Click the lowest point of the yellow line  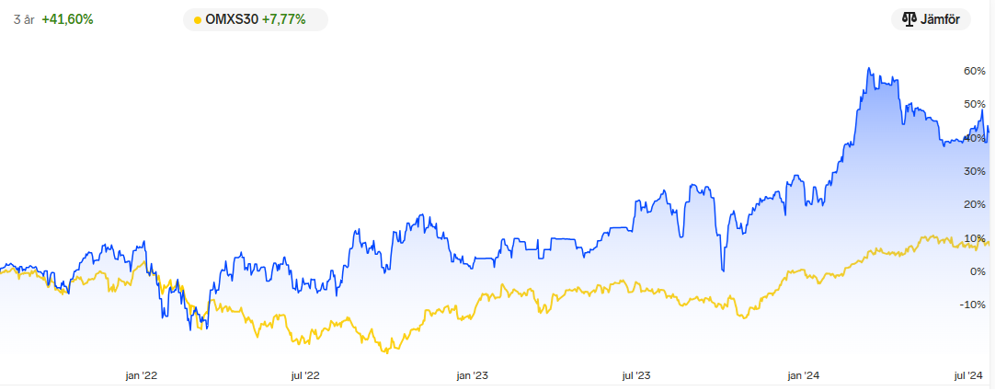387,352
